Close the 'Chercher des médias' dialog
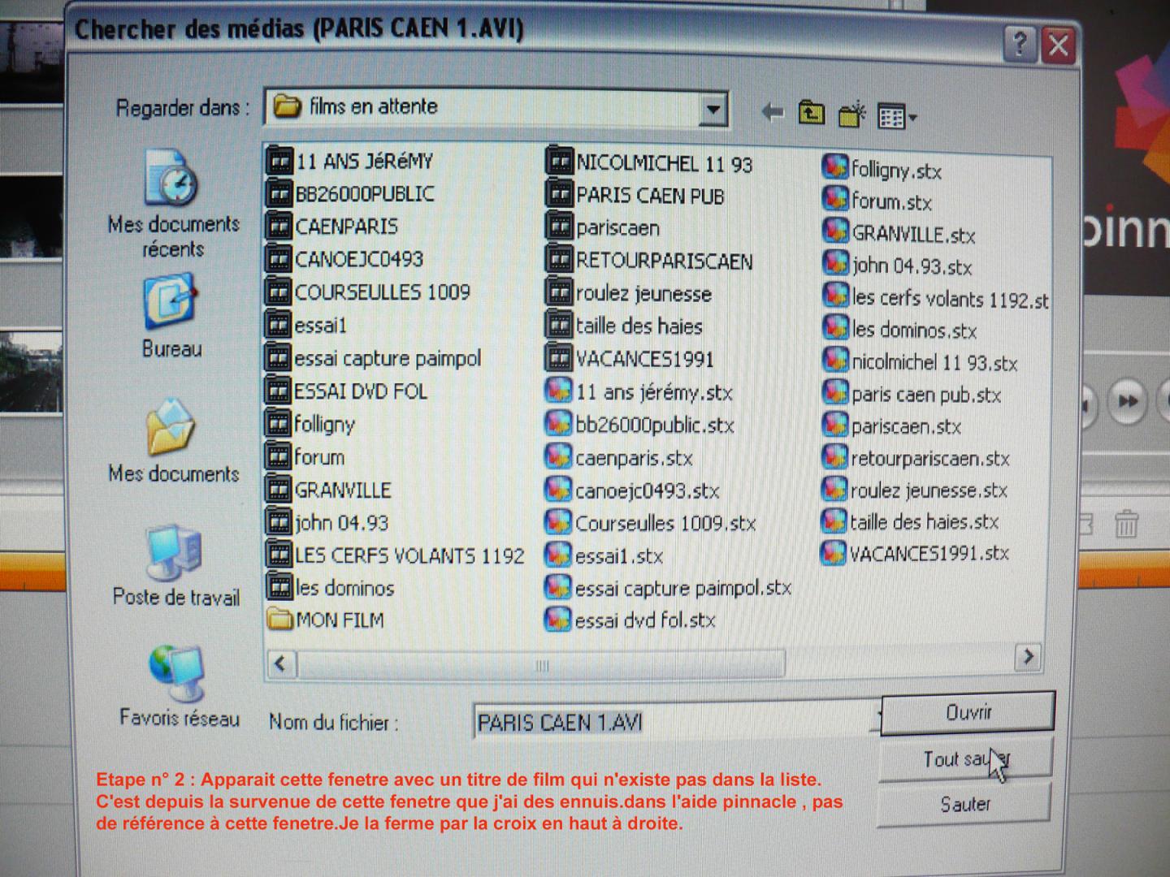Screen dimensions: 1170x877 [x=1059, y=45]
